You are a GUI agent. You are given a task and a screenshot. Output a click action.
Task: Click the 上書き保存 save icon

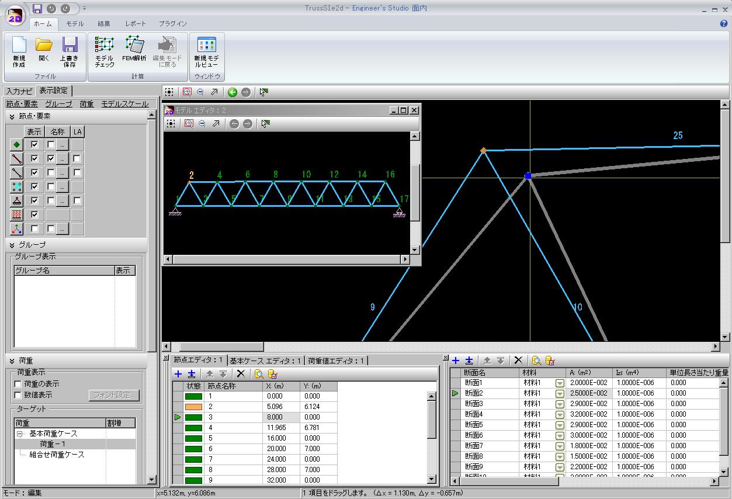(70, 51)
